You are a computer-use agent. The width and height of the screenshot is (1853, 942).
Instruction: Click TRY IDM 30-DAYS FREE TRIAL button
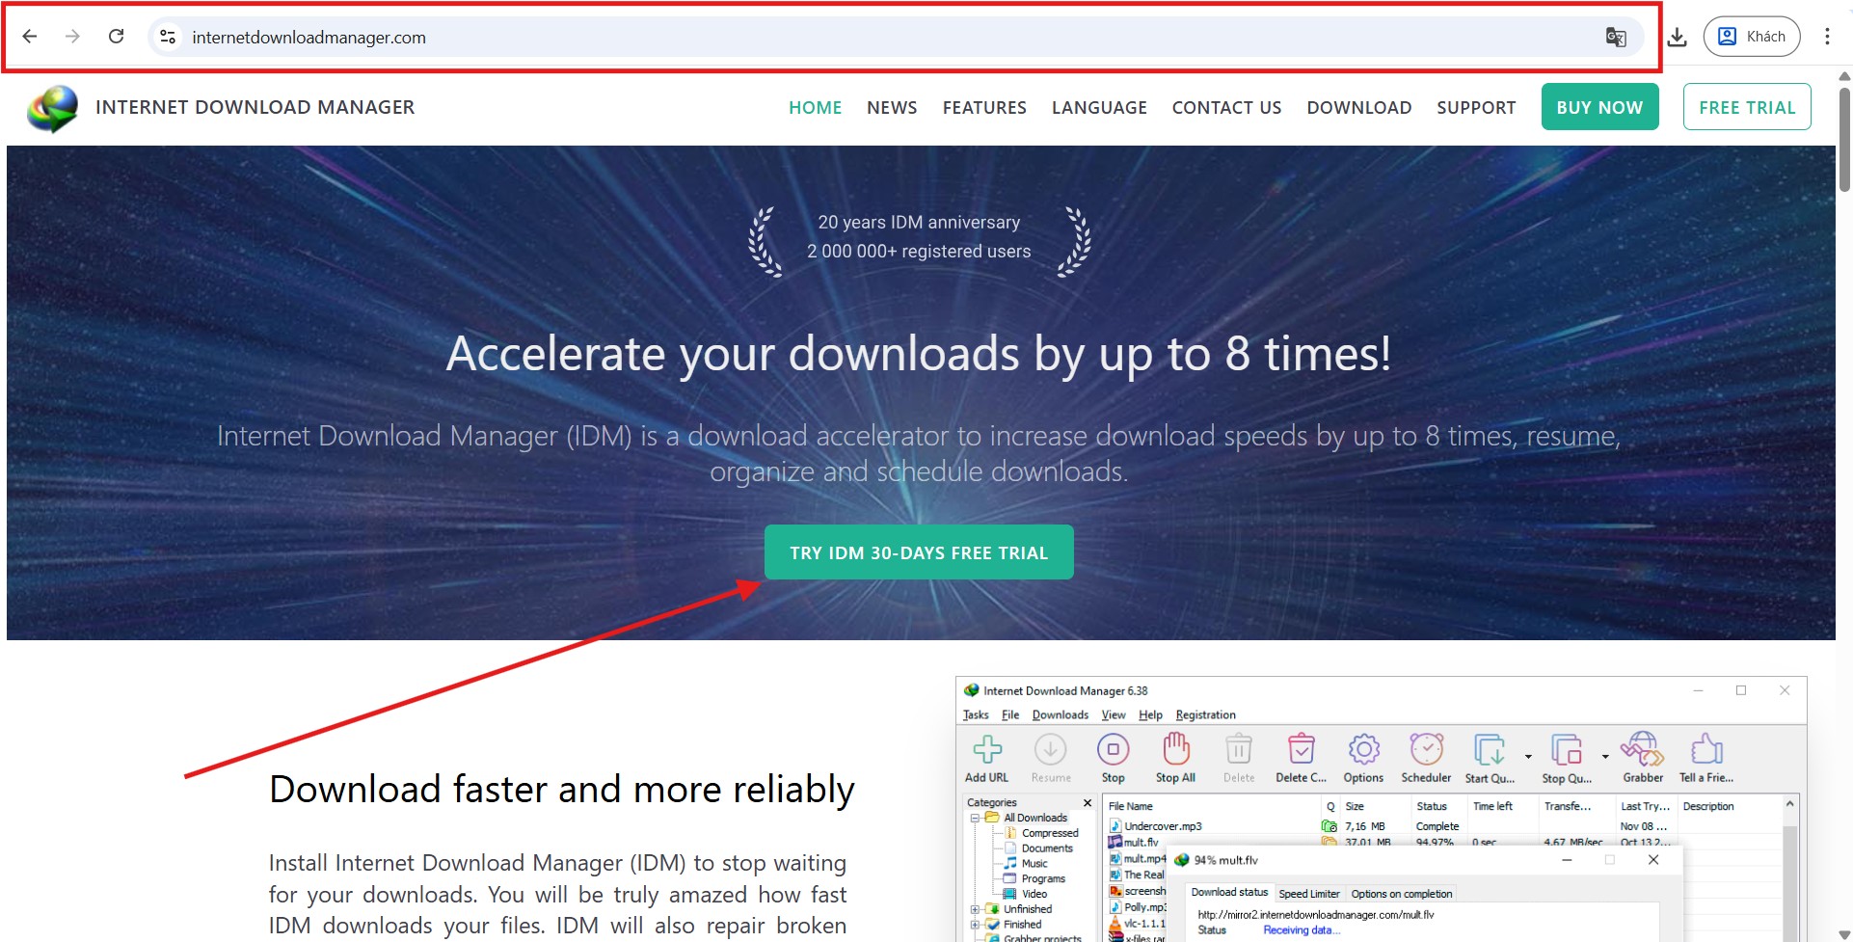click(x=919, y=552)
